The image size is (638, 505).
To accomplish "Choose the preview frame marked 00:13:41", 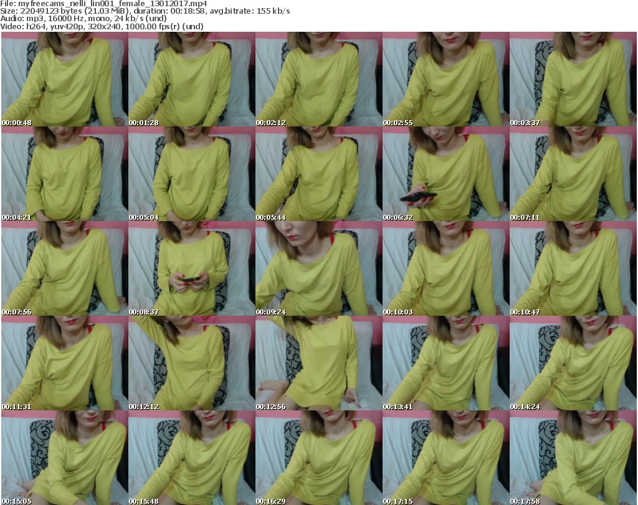I will (446, 364).
